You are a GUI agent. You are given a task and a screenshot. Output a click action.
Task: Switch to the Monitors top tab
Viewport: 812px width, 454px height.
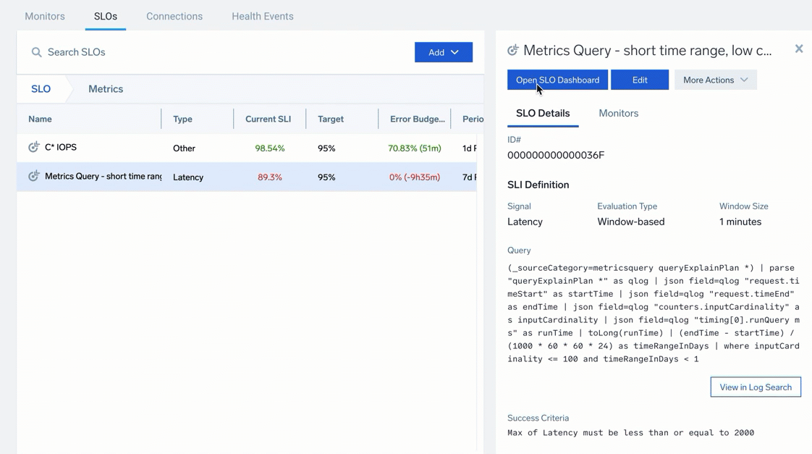click(x=45, y=16)
